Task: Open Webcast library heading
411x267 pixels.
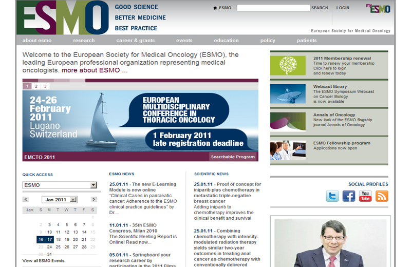Action: (330, 86)
